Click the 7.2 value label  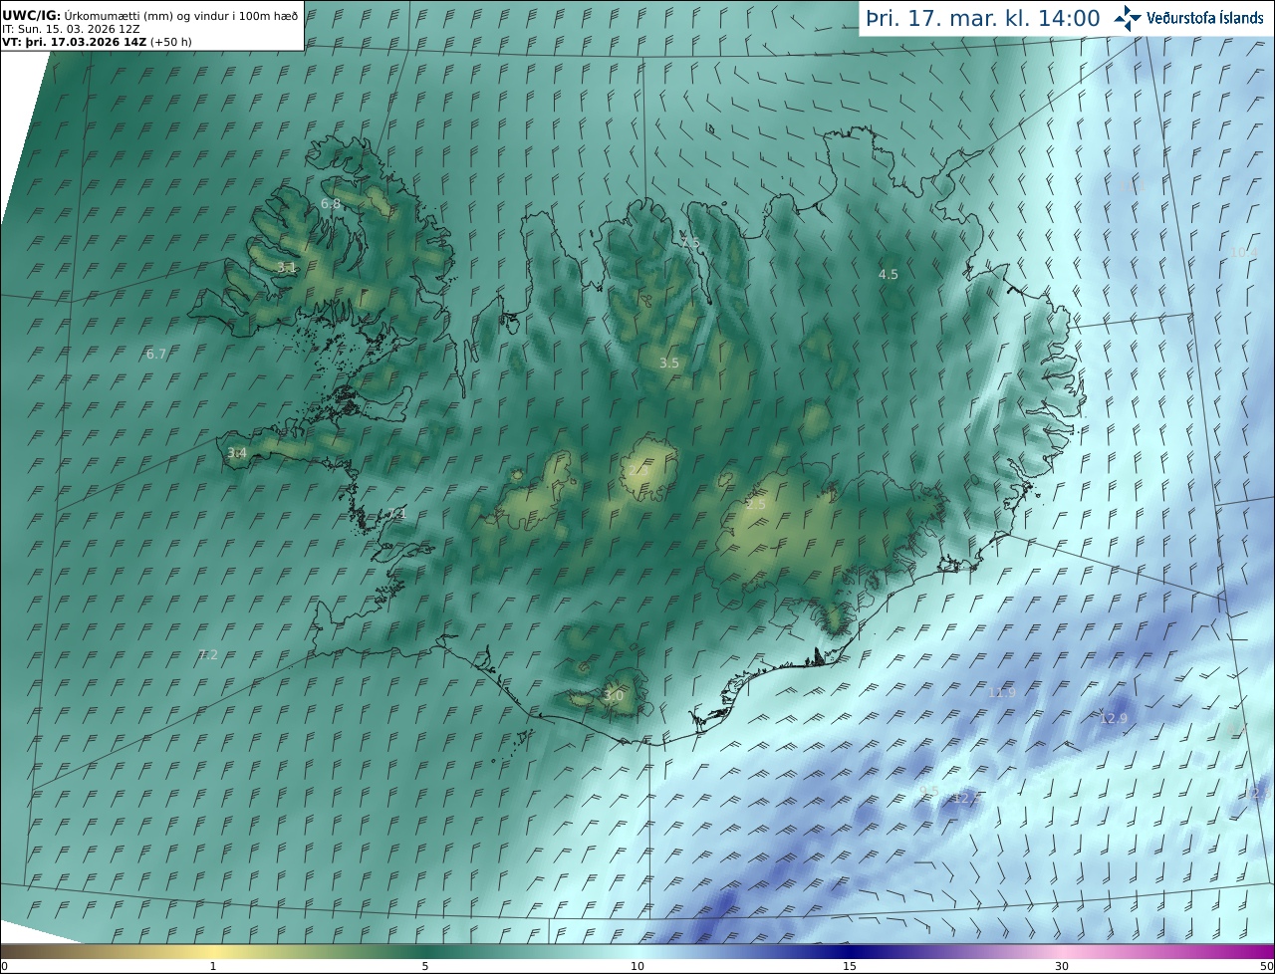click(208, 654)
